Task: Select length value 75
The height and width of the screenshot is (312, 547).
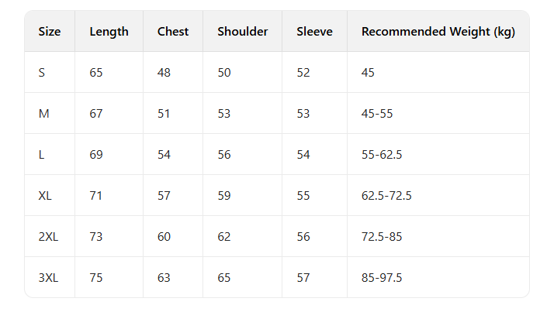Action: pyautogui.click(x=96, y=278)
